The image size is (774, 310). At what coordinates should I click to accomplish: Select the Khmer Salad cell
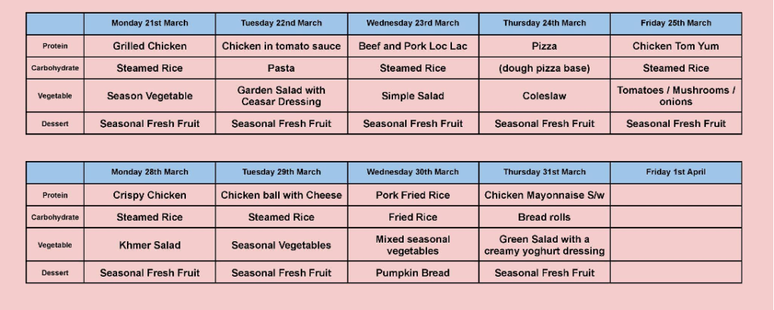(150, 245)
